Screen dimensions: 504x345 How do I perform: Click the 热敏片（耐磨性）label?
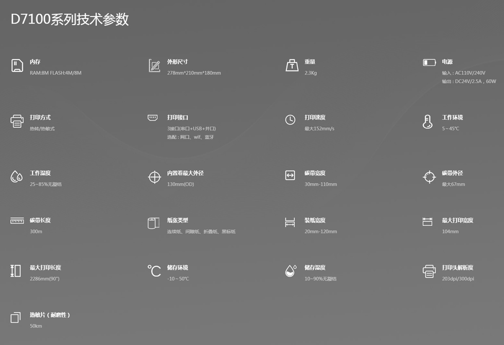(x=50, y=315)
